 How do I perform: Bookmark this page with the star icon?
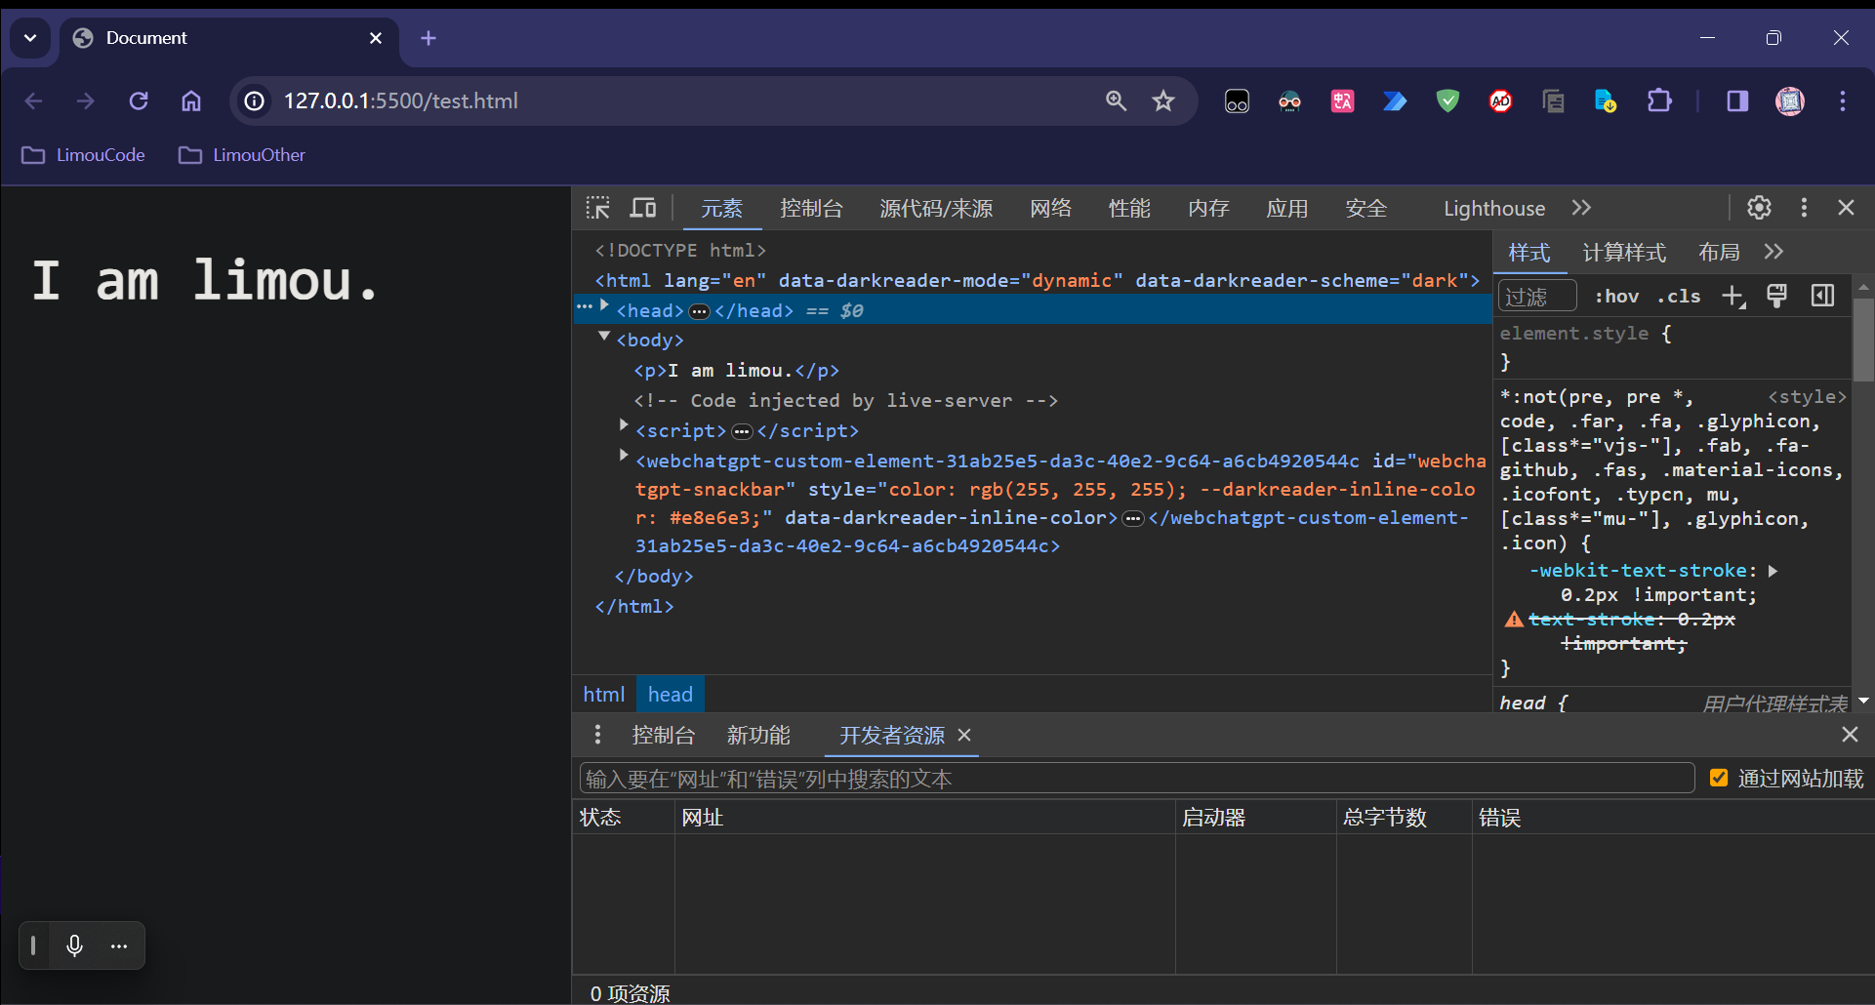1162,100
